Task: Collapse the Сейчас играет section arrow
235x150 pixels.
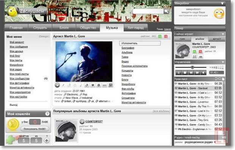Action: [x=223, y=34]
